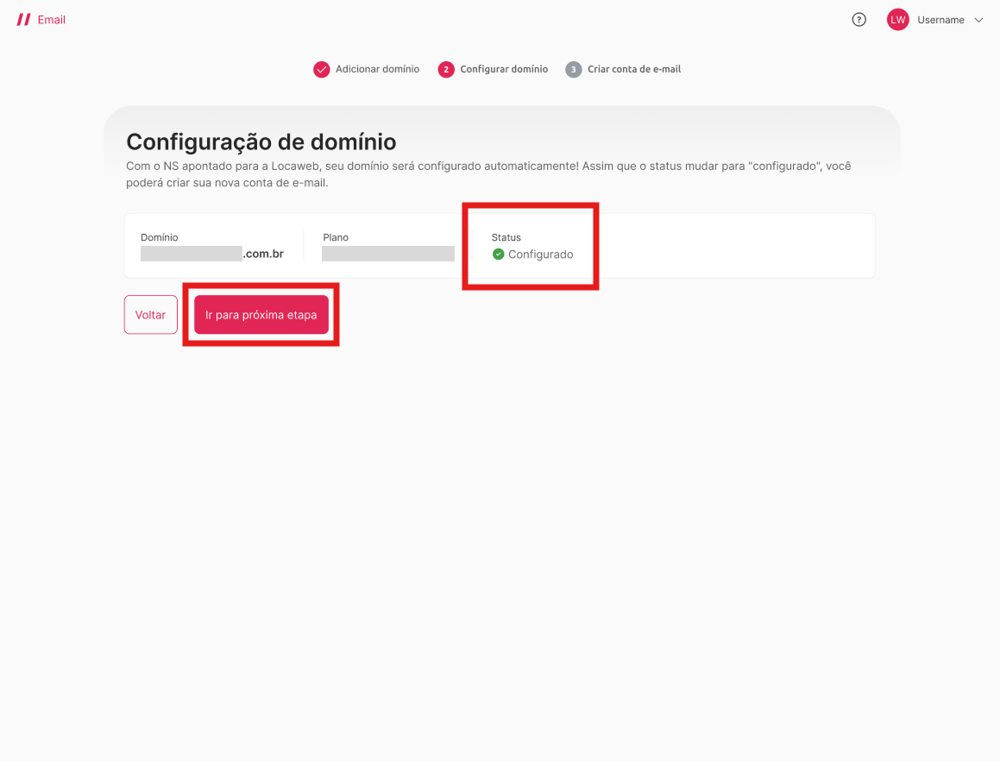The image size is (1000, 761).
Task: Click the step 2 number badge
Action: (446, 70)
